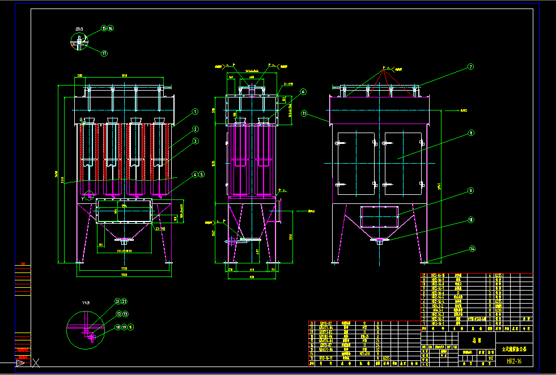The width and height of the screenshot is (556, 375).
Task: Select balloon 12 in Y detail
Action: tap(119, 314)
